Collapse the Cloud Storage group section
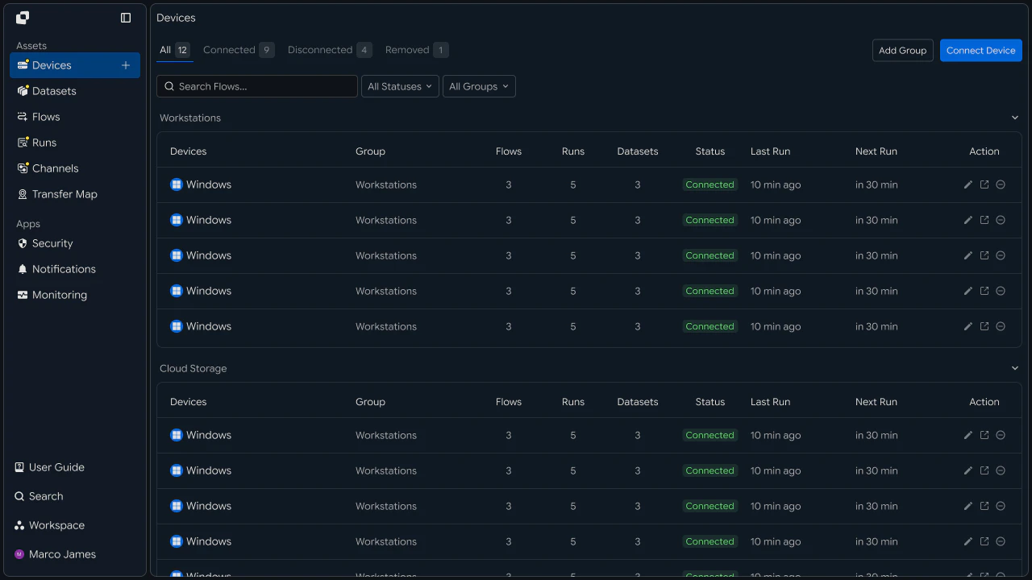The image size is (1032, 580). (x=1015, y=368)
